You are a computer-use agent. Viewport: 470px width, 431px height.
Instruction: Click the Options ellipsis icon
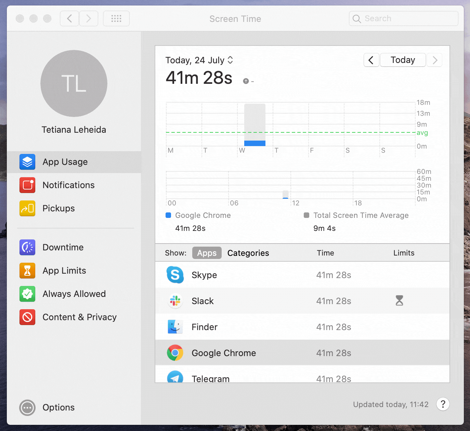tap(27, 408)
